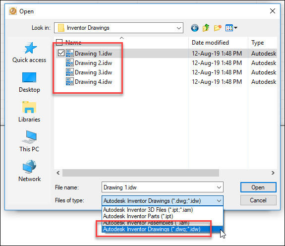
Task: Open the View menu icon
Action: tap(231, 28)
